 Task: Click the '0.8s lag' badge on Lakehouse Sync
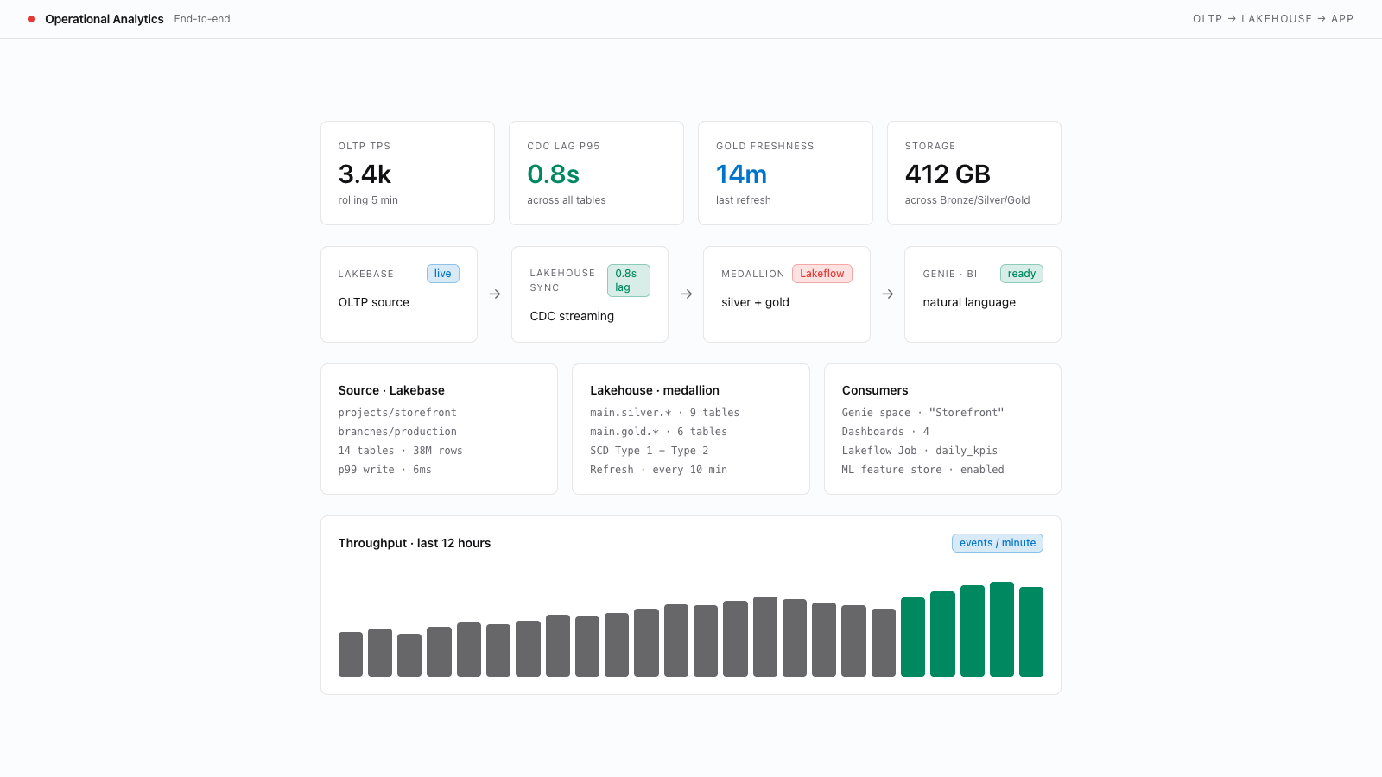(x=629, y=281)
